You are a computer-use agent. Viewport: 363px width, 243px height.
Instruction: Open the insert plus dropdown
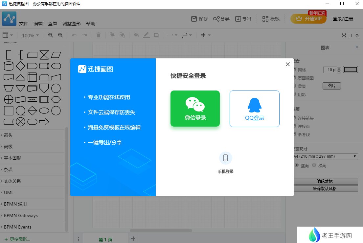[206, 35]
